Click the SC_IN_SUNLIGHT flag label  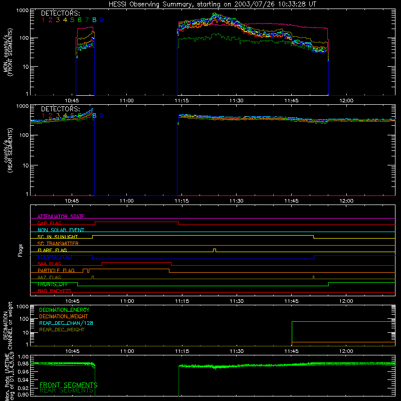[x=58, y=237]
